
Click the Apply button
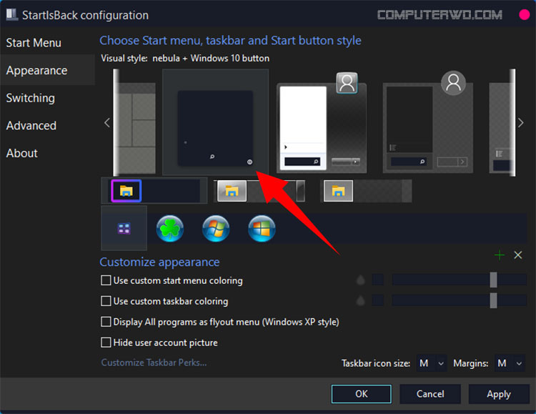(x=499, y=394)
